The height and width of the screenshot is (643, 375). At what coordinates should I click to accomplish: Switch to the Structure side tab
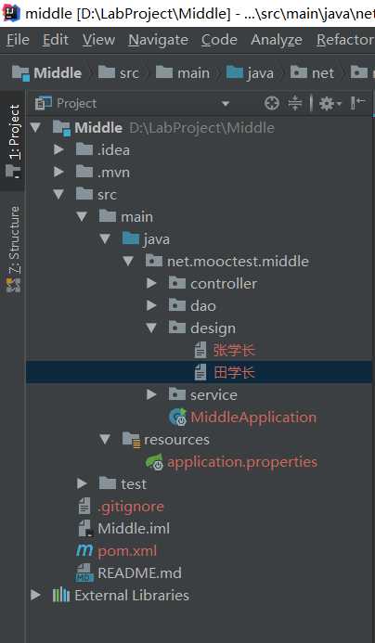pos(14,249)
